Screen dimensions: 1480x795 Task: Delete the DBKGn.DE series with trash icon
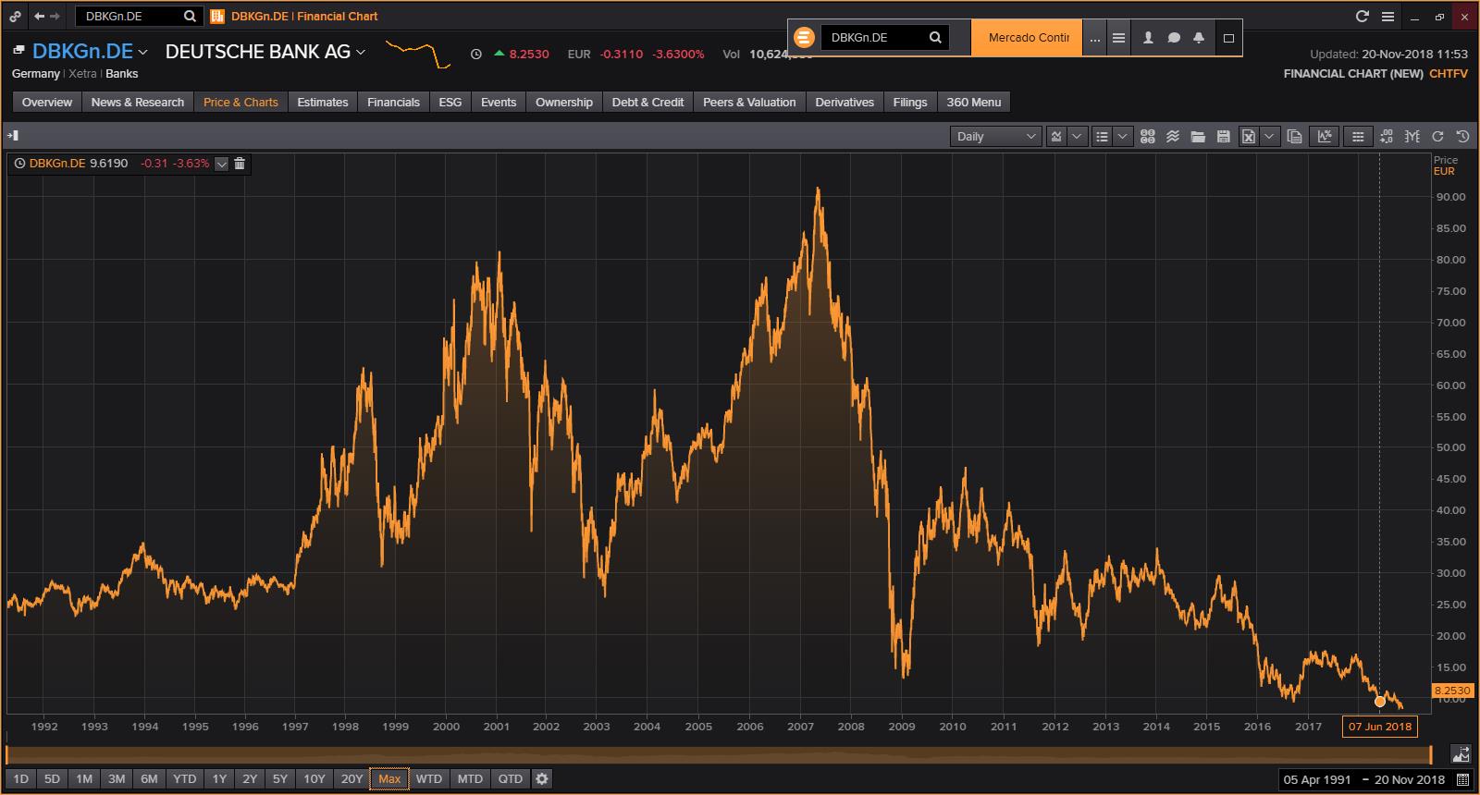240,164
